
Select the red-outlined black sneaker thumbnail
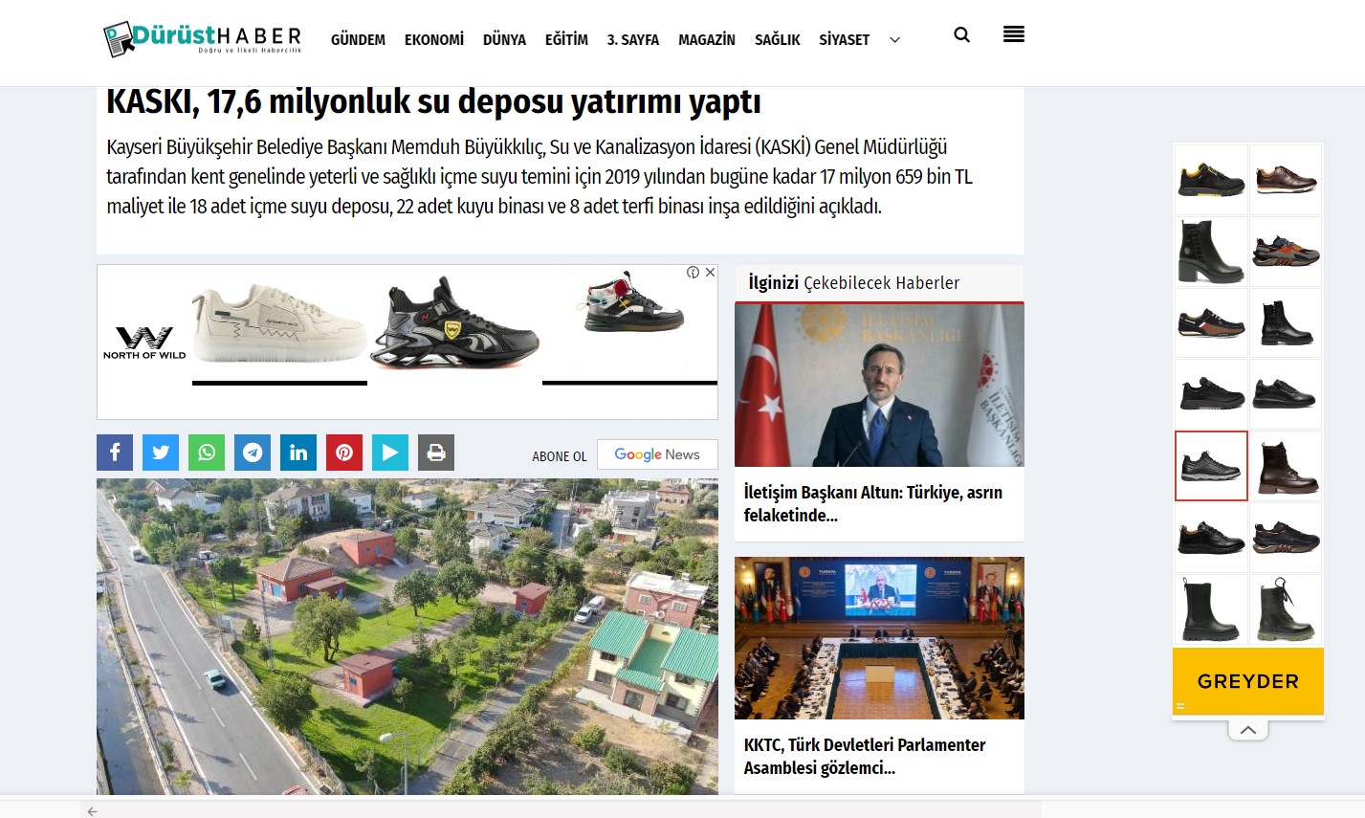(1211, 466)
